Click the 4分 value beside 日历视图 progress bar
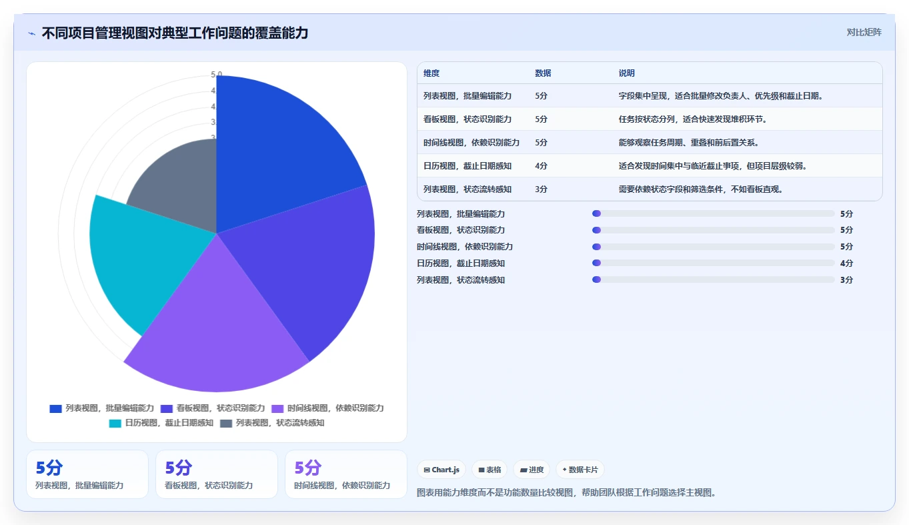909x525 pixels. tap(846, 264)
